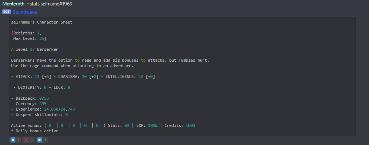
Task: Click the BOT tag badge
Action: point(7,12)
